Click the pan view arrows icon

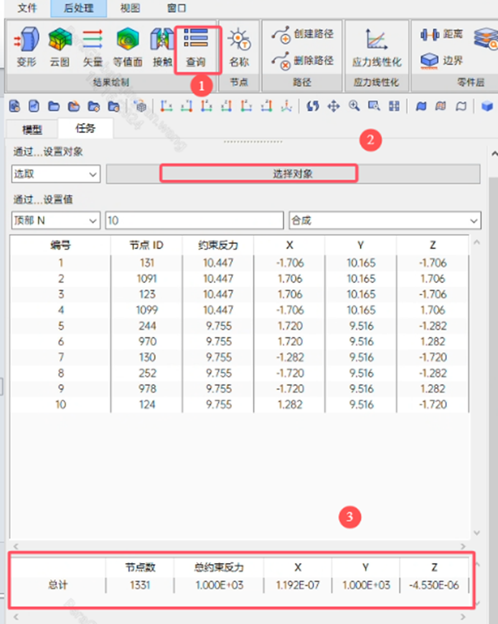[333, 106]
